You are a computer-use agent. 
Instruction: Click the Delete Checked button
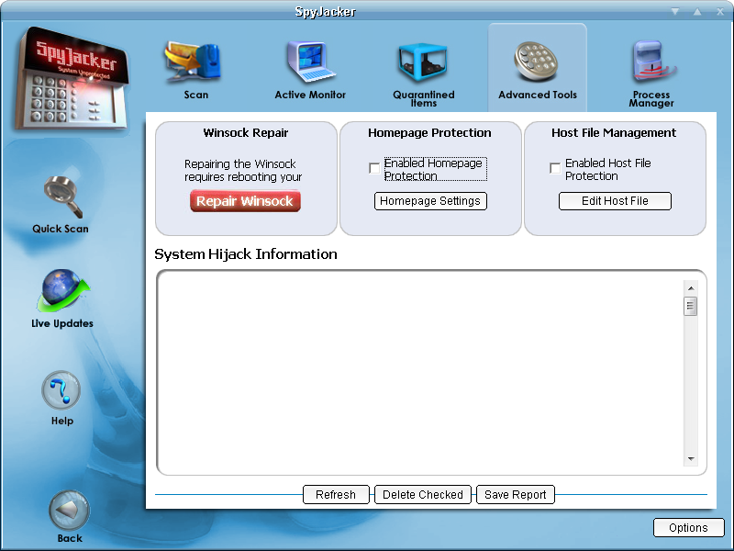tap(423, 495)
